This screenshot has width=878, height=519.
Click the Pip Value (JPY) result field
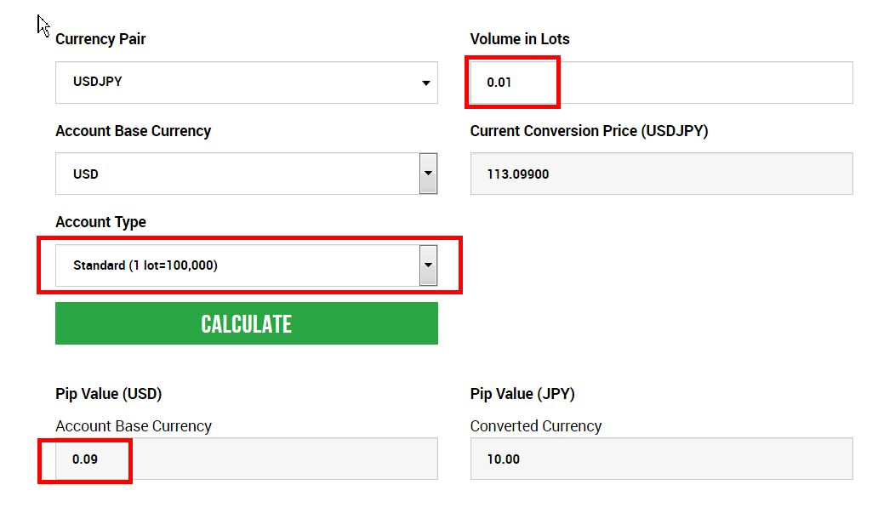(660, 459)
